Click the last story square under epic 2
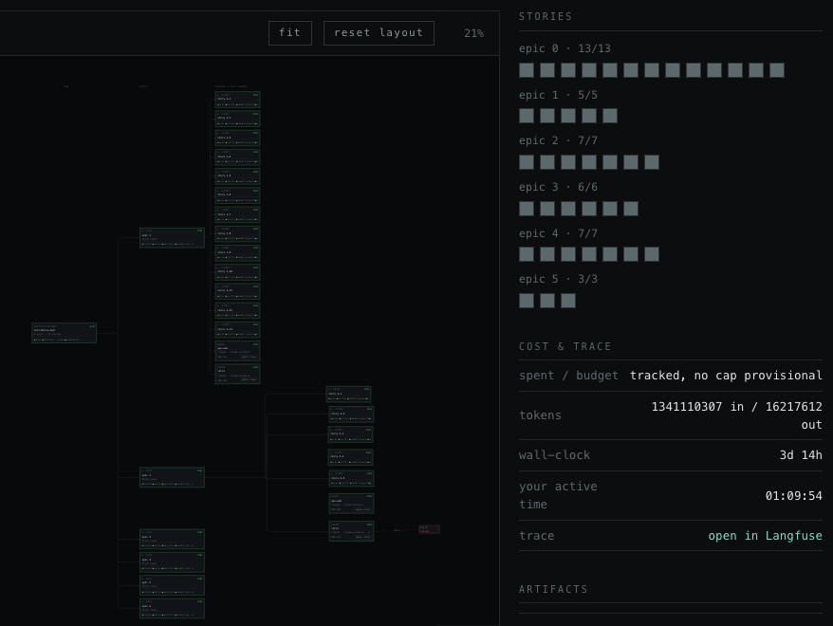833x626 pixels. pos(652,162)
